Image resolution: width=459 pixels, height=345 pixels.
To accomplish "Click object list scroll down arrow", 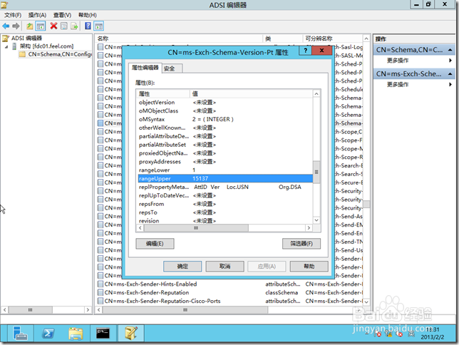I will (x=366, y=302).
